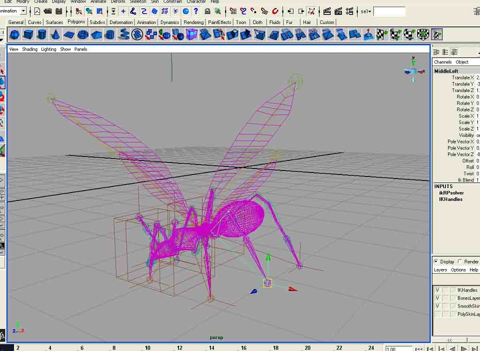
Task: Create a polygon torus from shelf
Action: click(82, 35)
